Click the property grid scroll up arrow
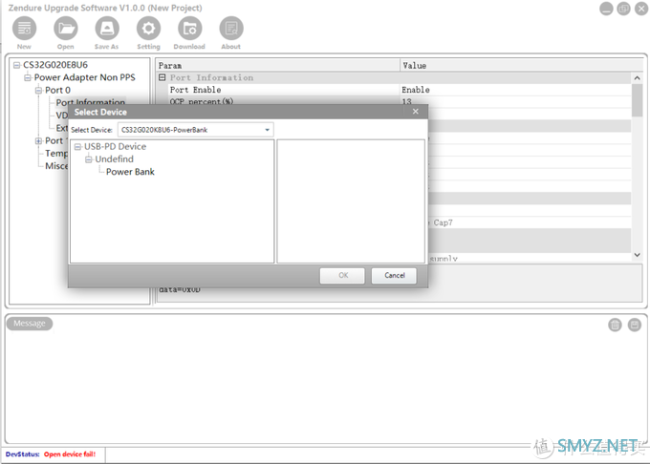650x464 pixels. coord(638,78)
